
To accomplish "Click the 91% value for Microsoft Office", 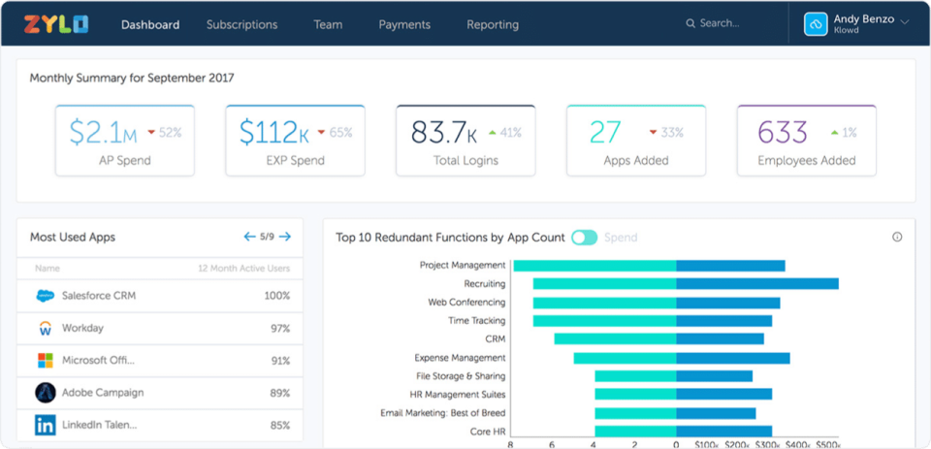I will pyautogui.click(x=280, y=361).
